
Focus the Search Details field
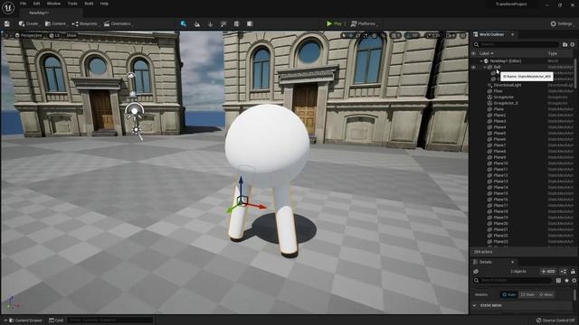tap(513, 281)
